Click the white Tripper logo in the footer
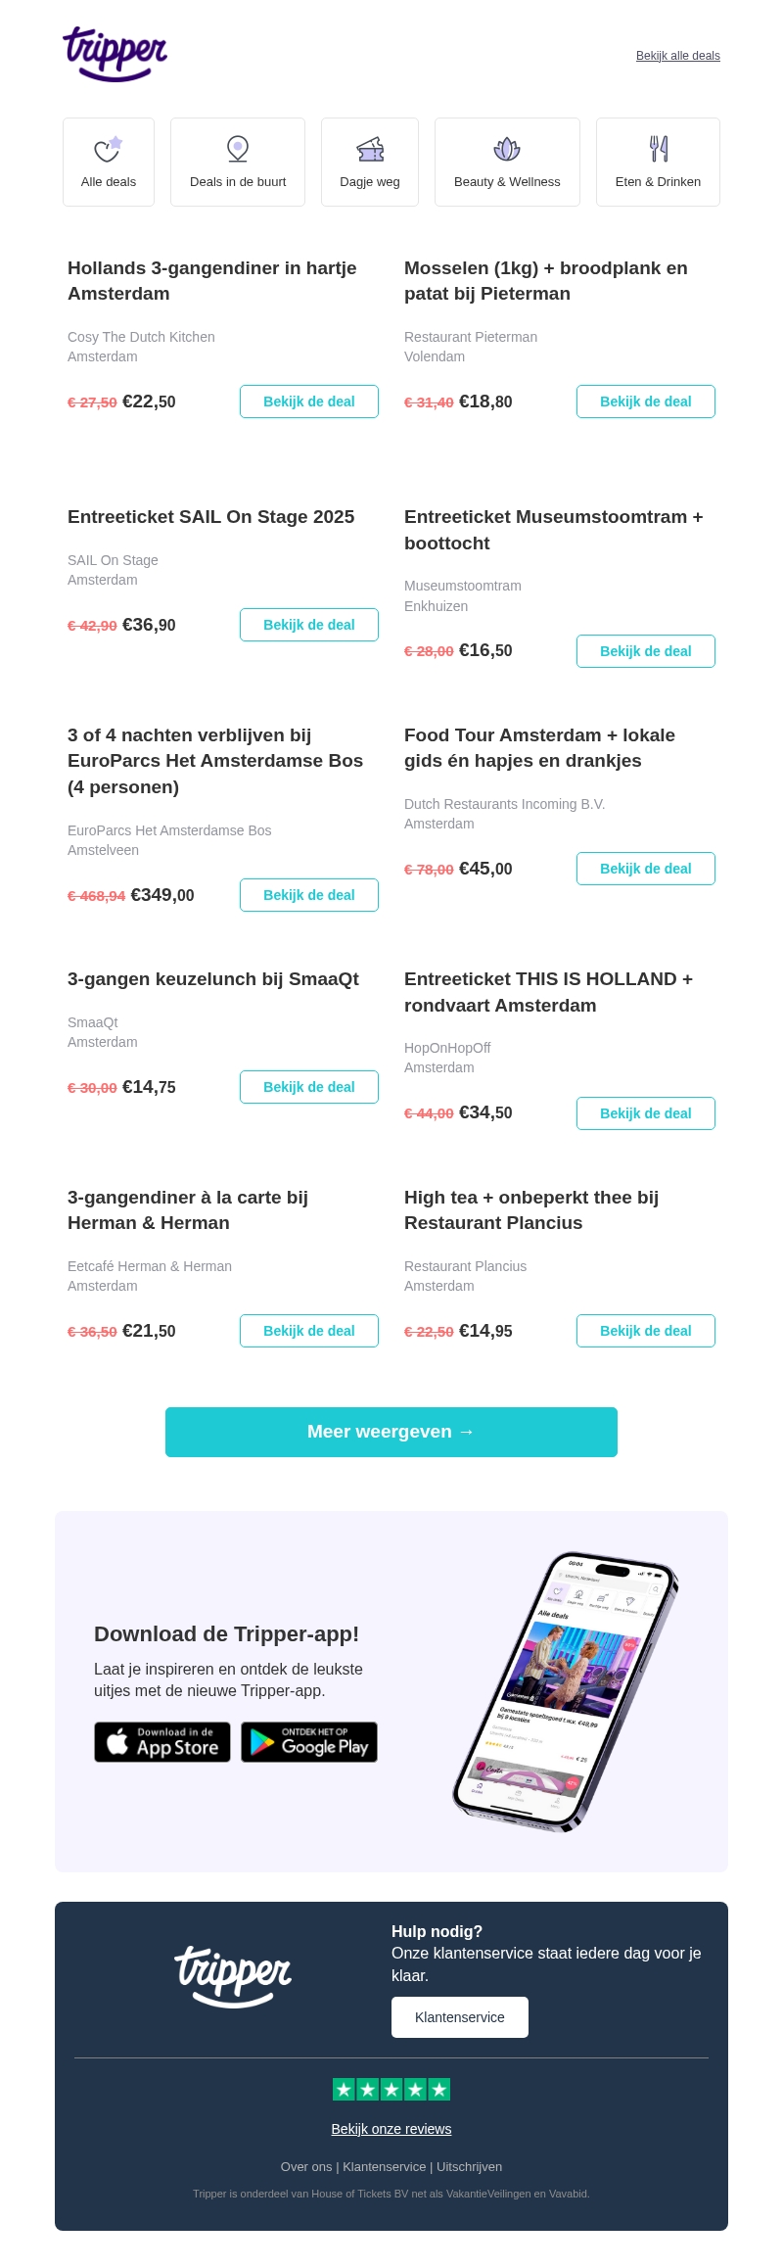Image resolution: width=783 pixels, height=2268 pixels. [233, 1976]
